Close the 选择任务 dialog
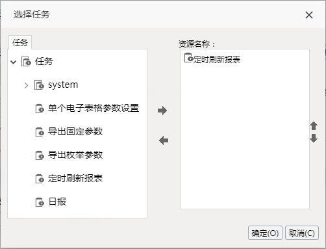 point(309,15)
